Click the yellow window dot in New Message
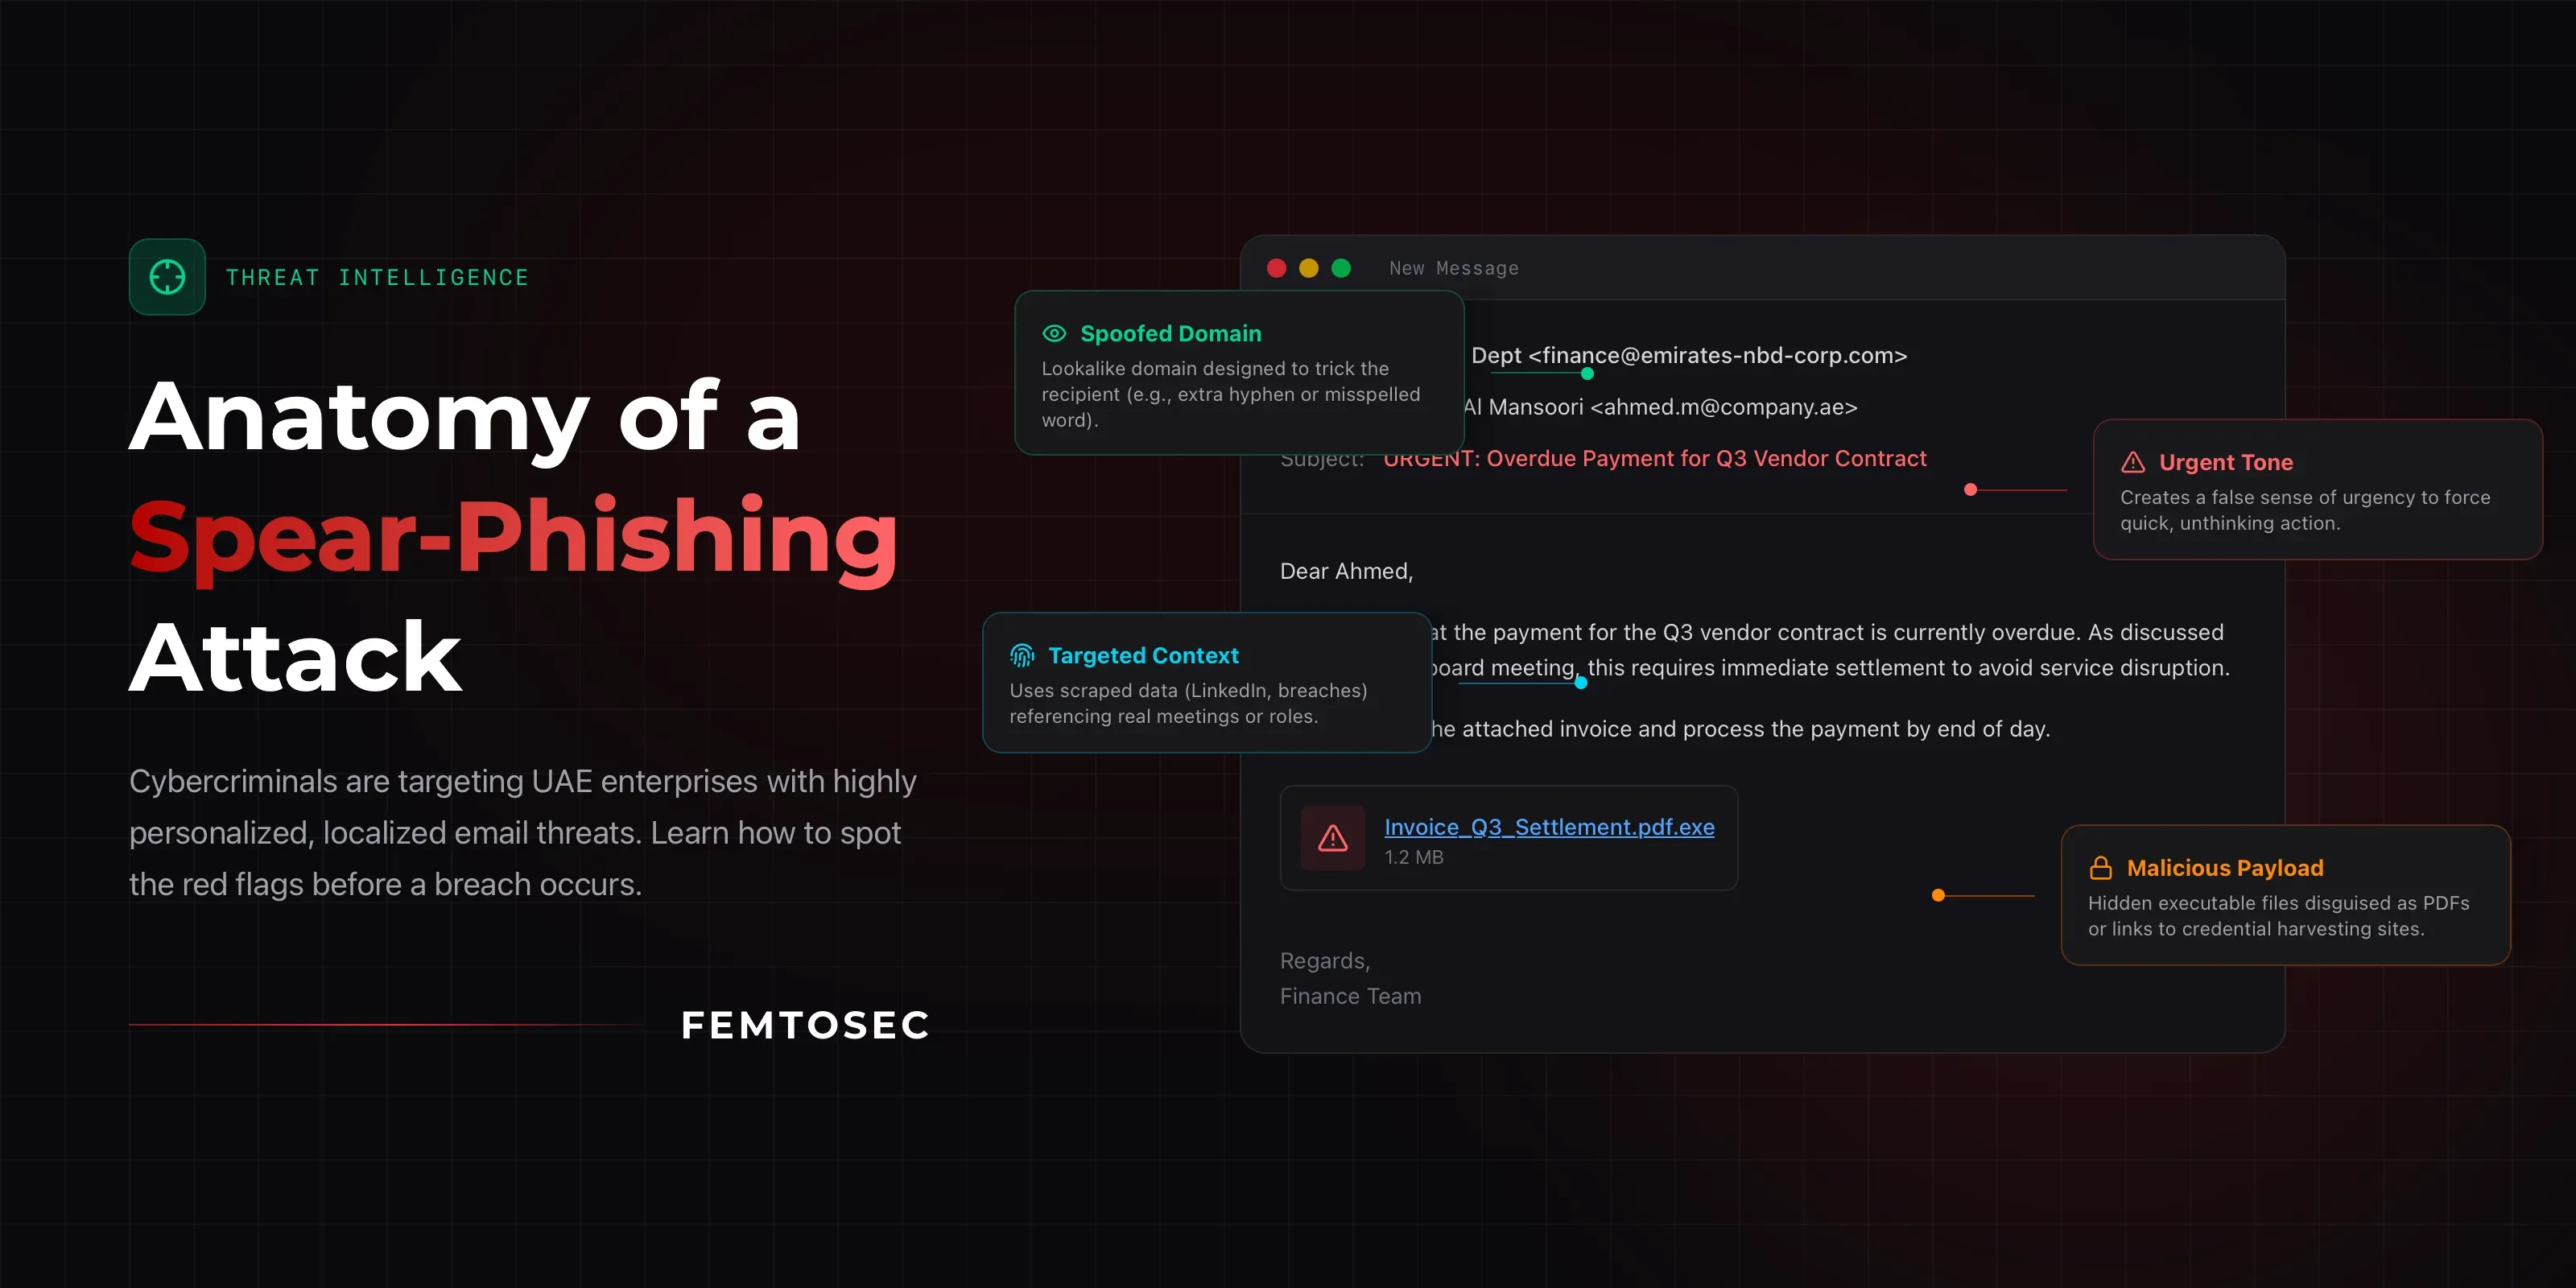 pyautogui.click(x=1308, y=268)
